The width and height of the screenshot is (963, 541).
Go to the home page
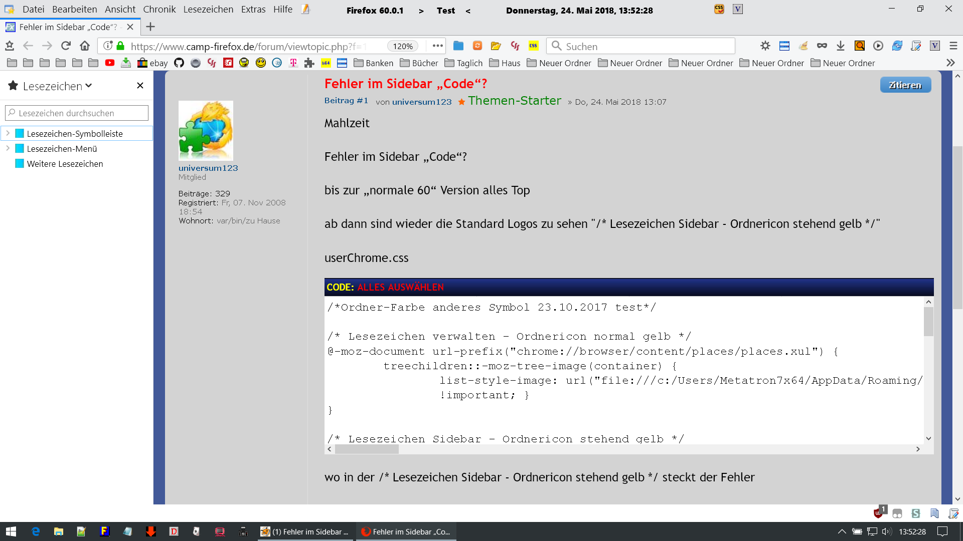(x=85, y=46)
